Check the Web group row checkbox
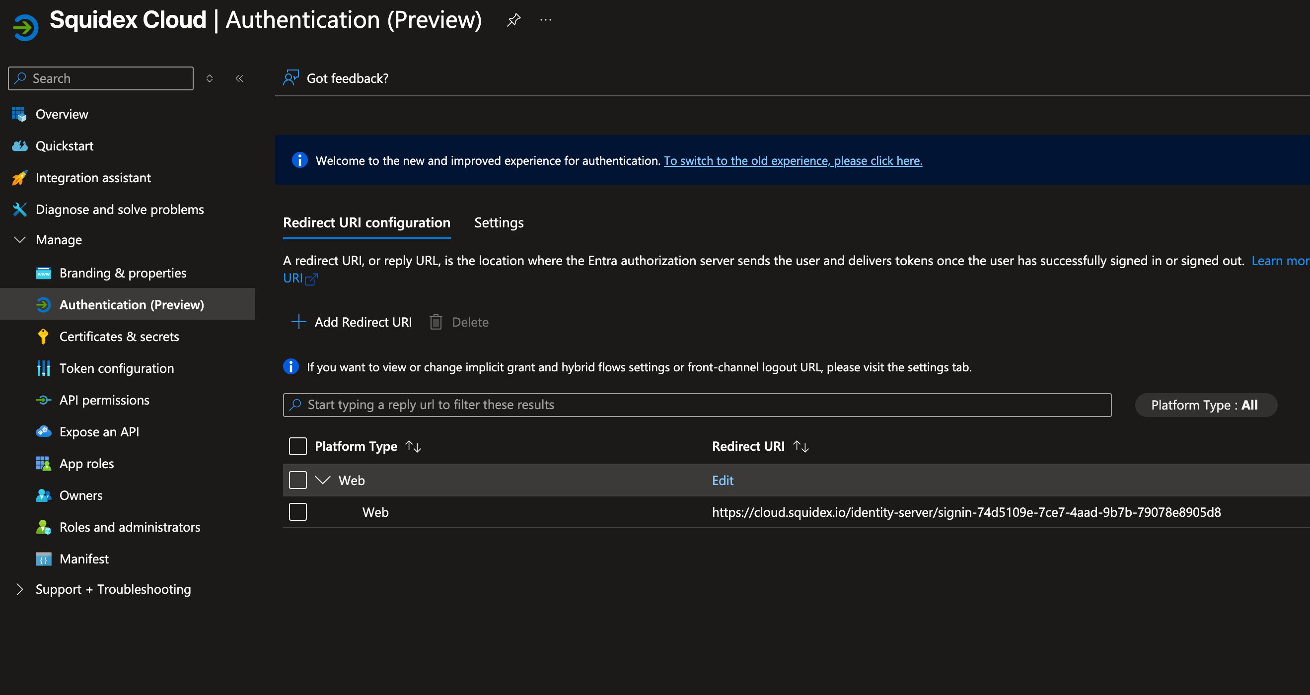 pyautogui.click(x=297, y=480)
